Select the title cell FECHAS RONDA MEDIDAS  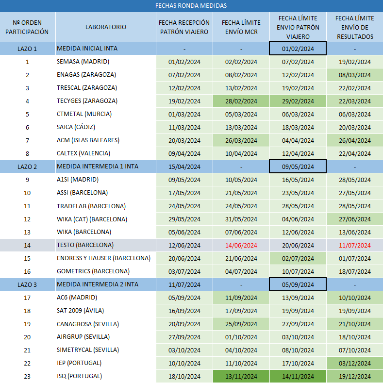point(191,6)
